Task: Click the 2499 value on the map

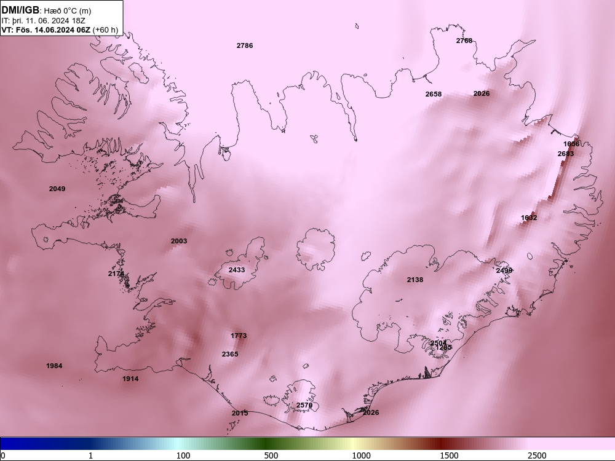Action: (504, 270)
